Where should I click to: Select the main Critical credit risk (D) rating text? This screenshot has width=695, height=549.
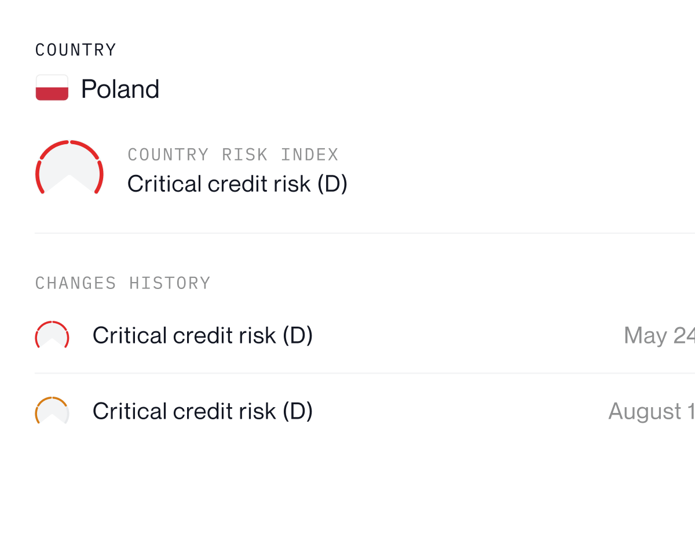click(237, 184)
